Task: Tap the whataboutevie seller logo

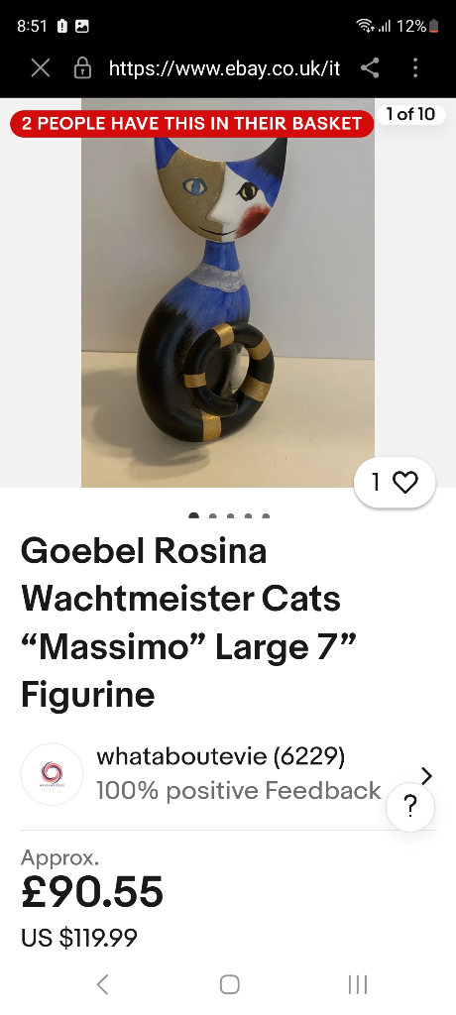Action: coord(52,774)
